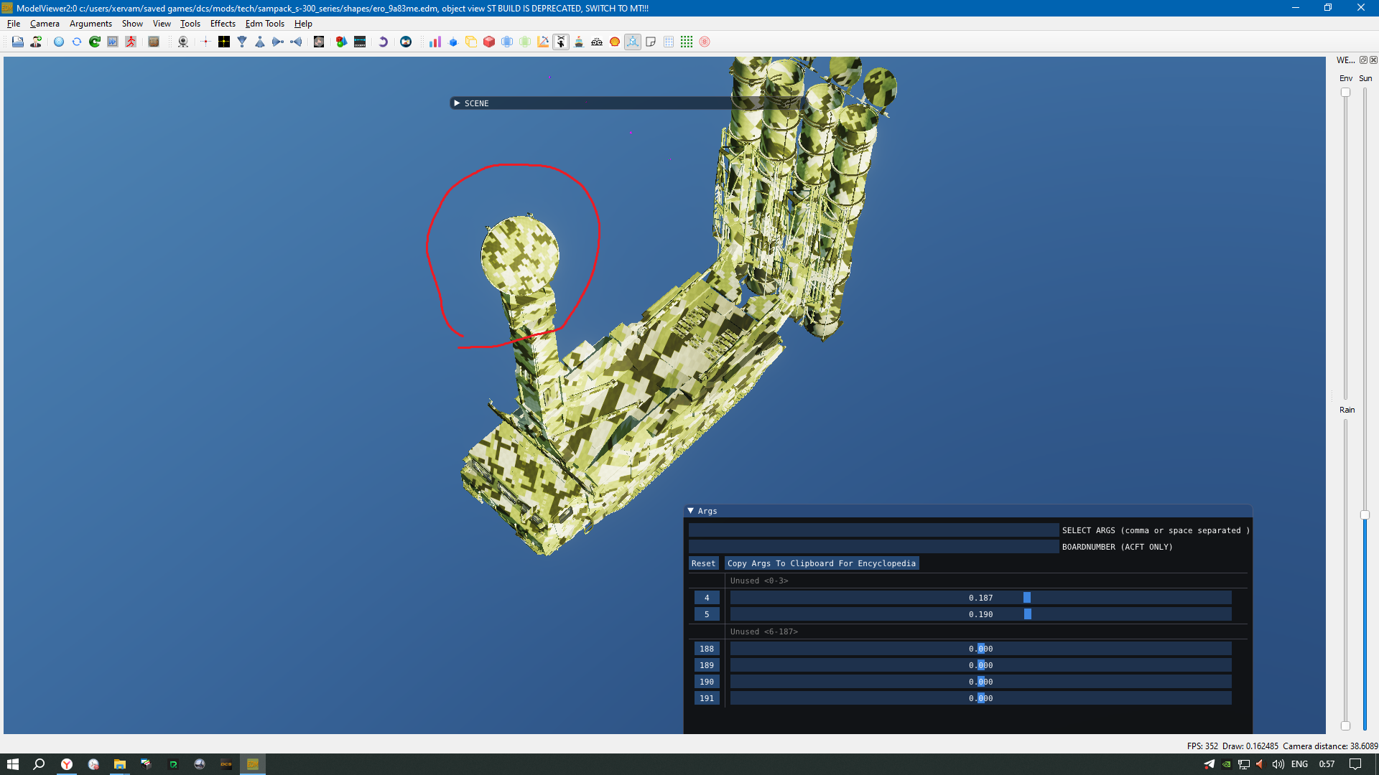This screenshot has height=775, width=1379.
Task: Open the Arguments menu
Action: (90, 24)
